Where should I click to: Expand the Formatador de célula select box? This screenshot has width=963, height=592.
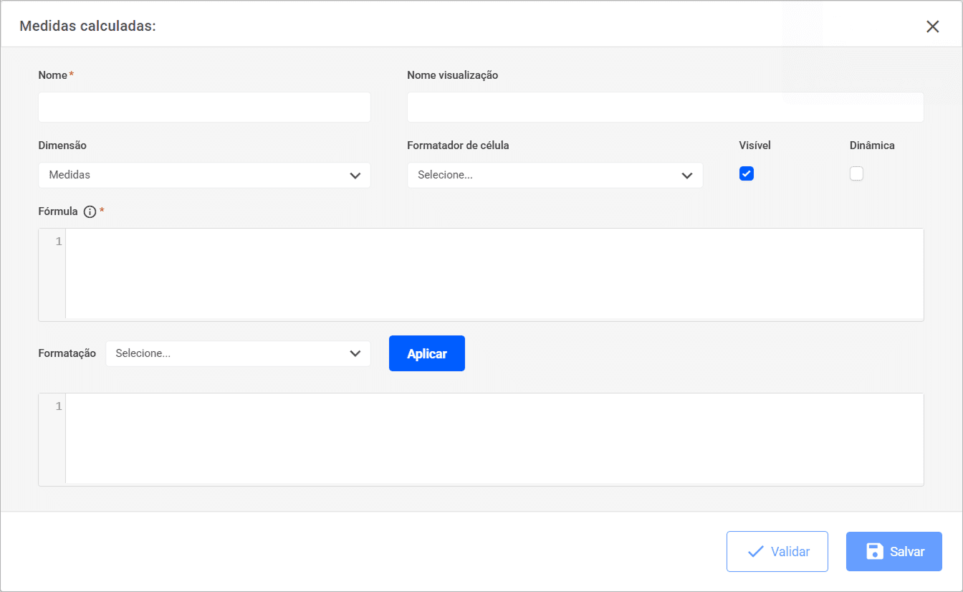[555, 176]
